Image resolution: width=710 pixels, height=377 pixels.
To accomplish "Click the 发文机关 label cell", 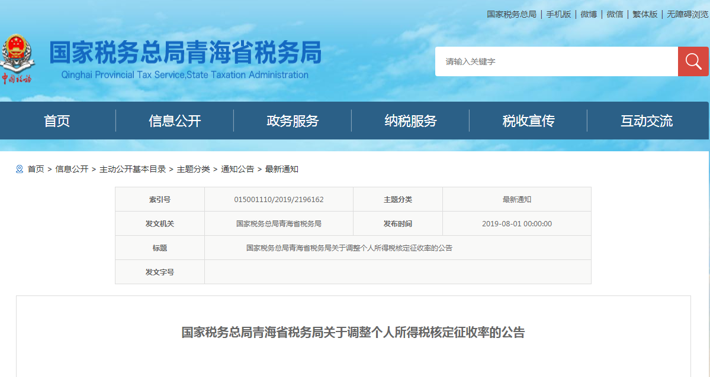I will click(160, 224).
